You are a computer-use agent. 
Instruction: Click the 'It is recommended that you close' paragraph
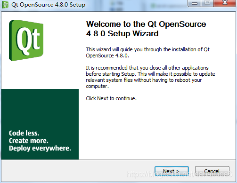tap(150, 77)
